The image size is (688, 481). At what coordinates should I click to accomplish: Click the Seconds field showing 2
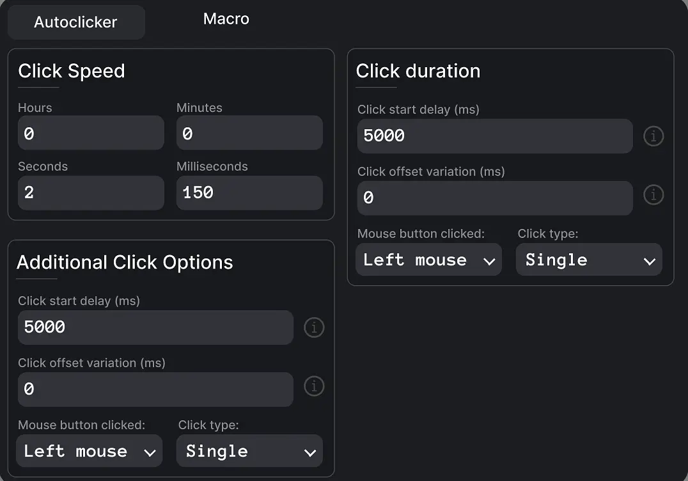(91, 193)
